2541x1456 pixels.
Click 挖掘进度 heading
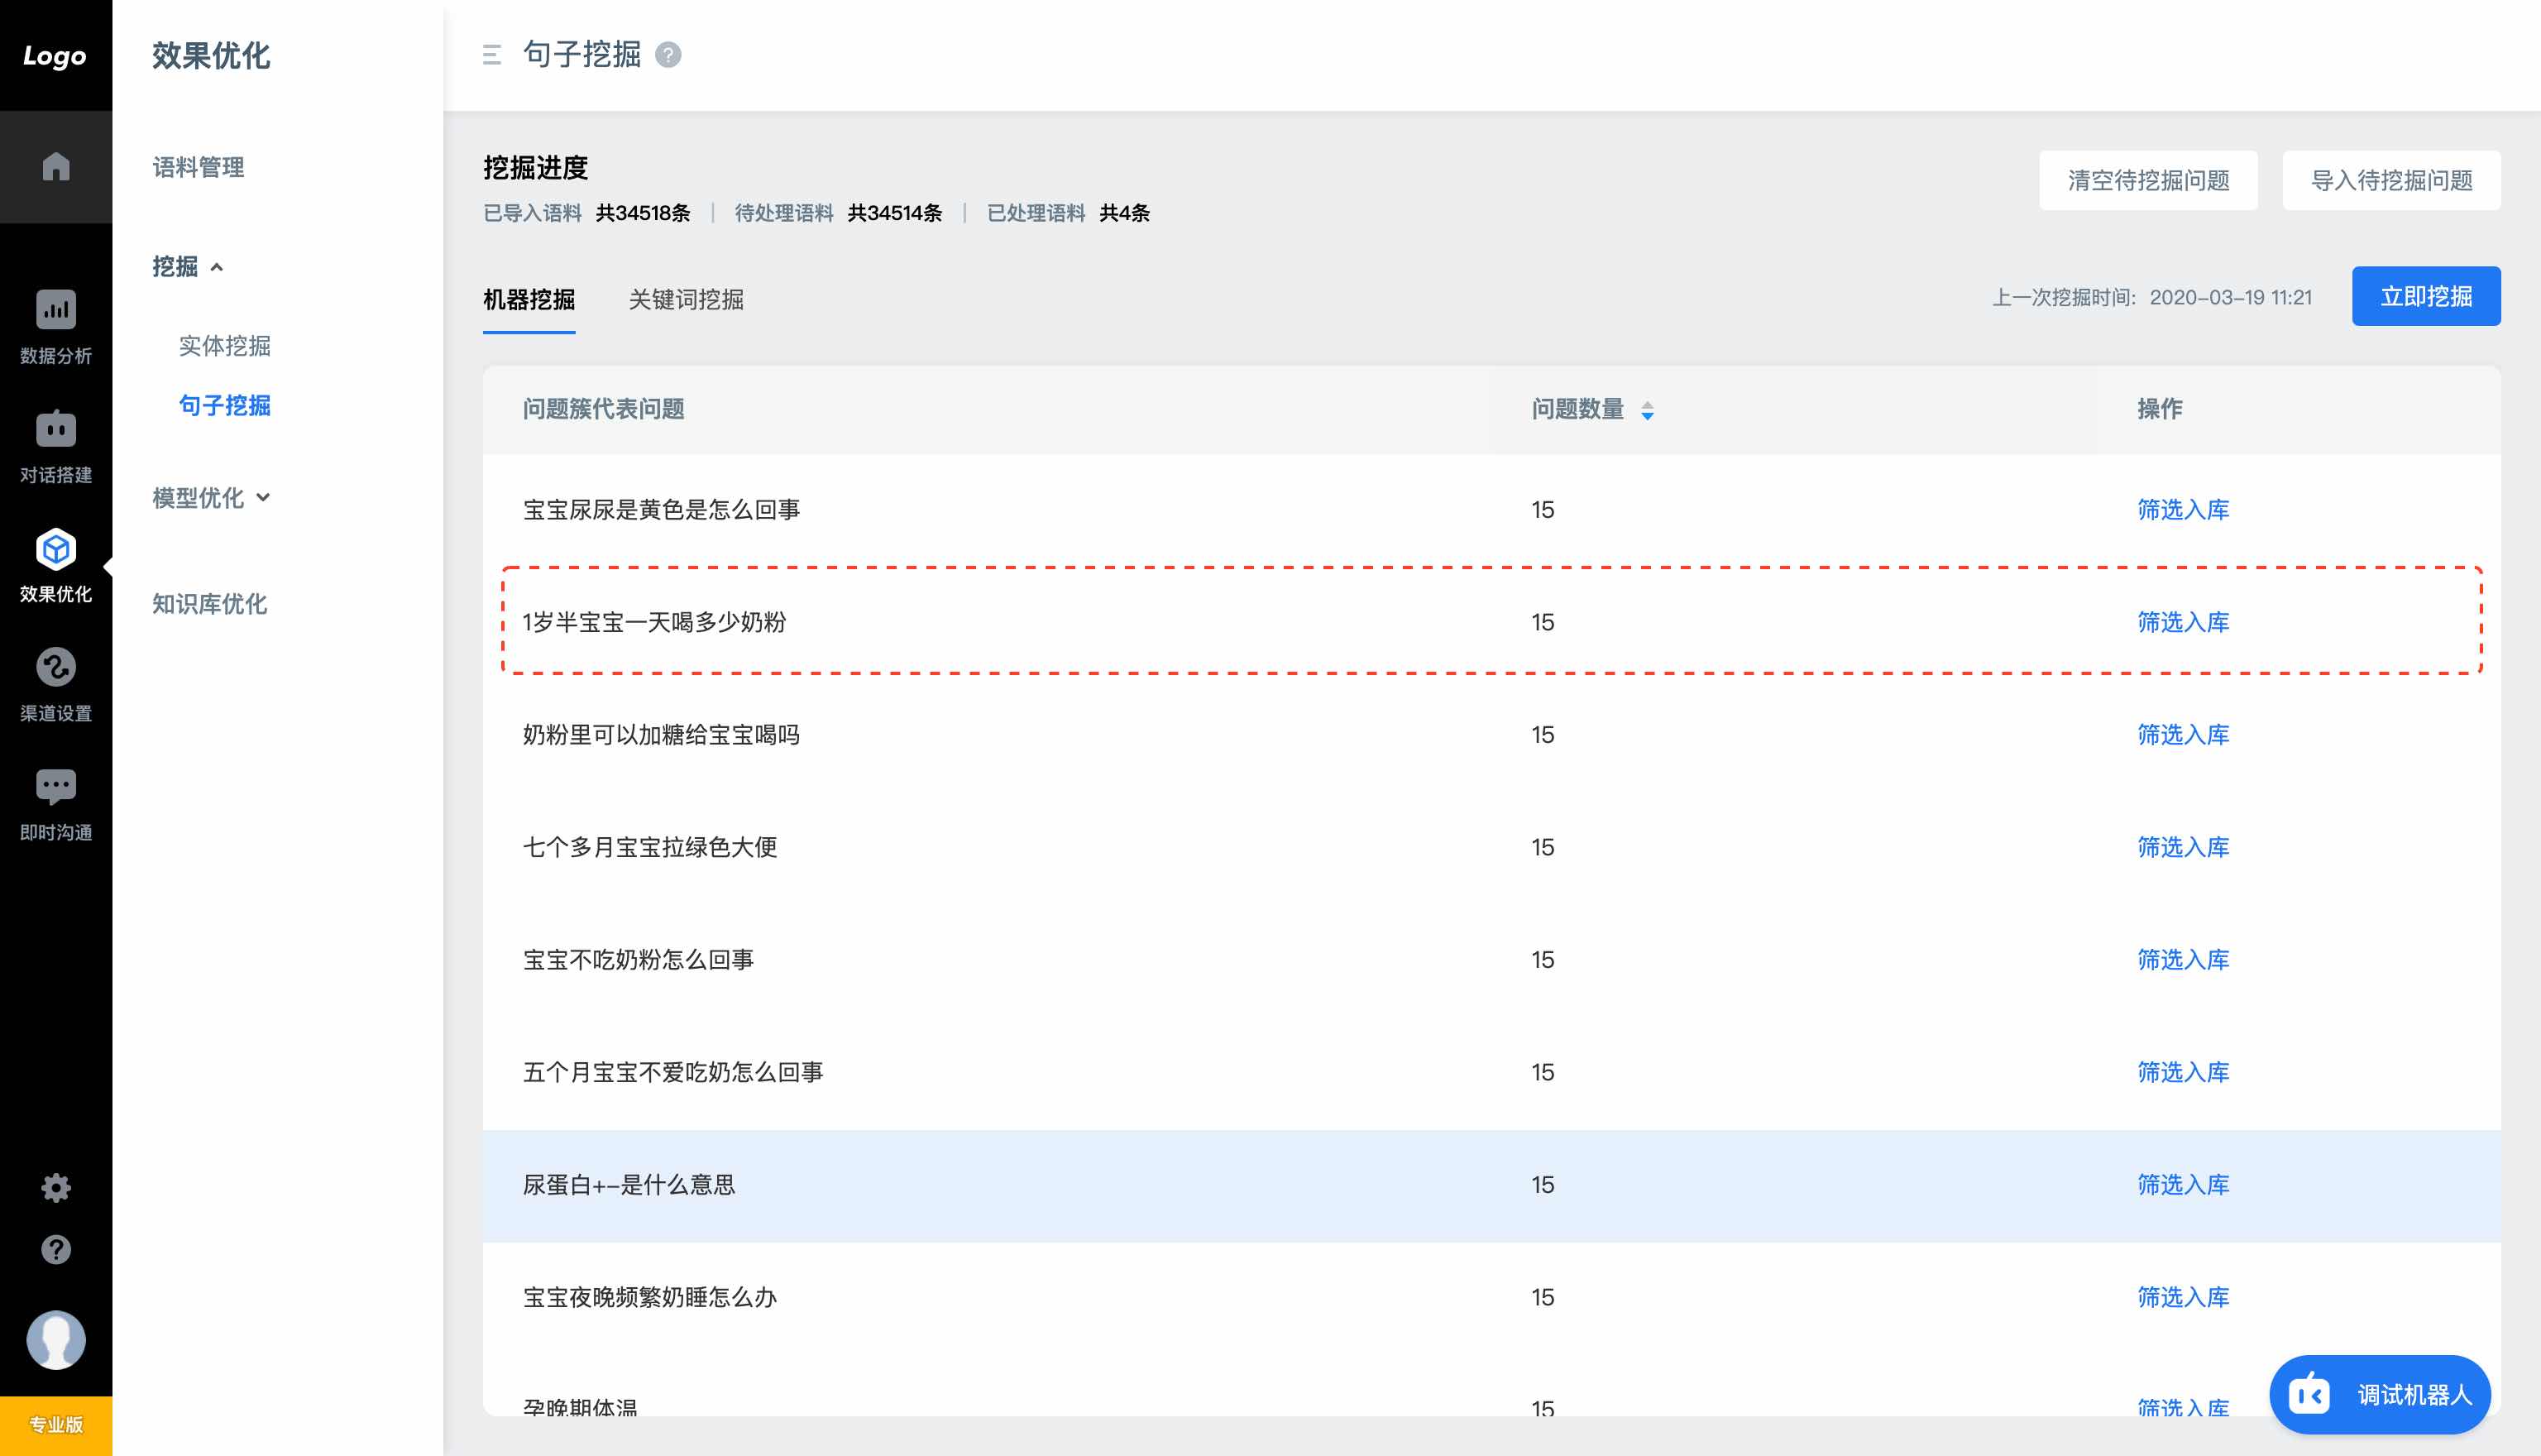536,167
